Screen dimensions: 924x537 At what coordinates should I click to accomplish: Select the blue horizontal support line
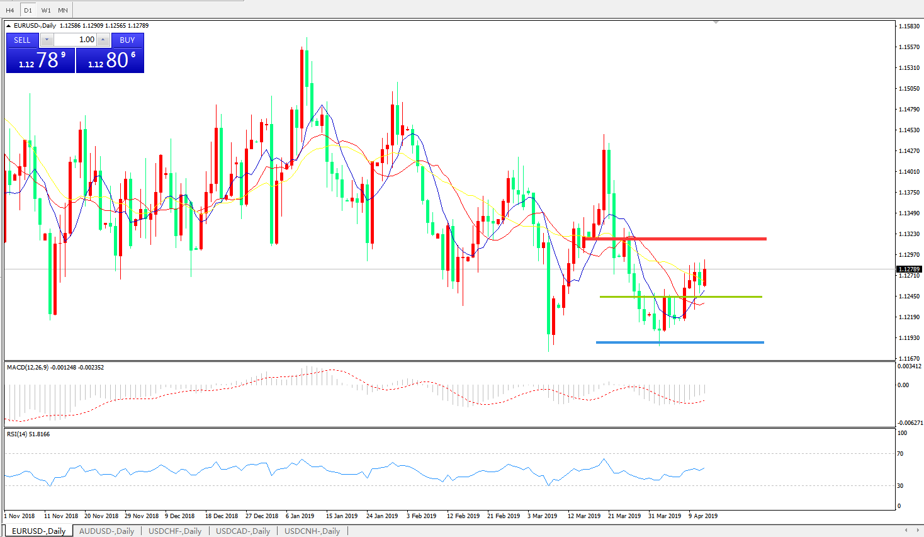(692, 342)
